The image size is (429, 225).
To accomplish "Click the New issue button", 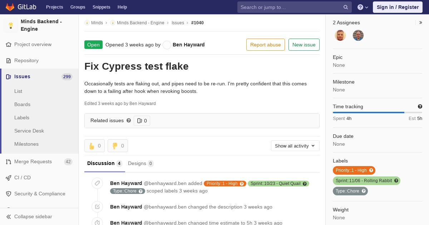I will click(x=304, y=45).
